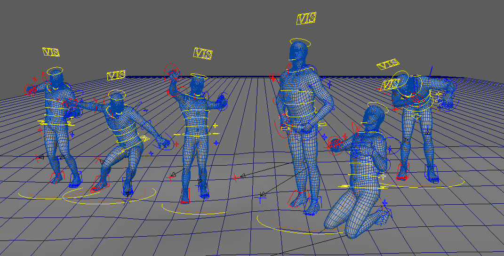The height and width of the screenshot is (256, 504).
Task: Select VIS control above the far-left figure
Action: (x=51, y=52)
